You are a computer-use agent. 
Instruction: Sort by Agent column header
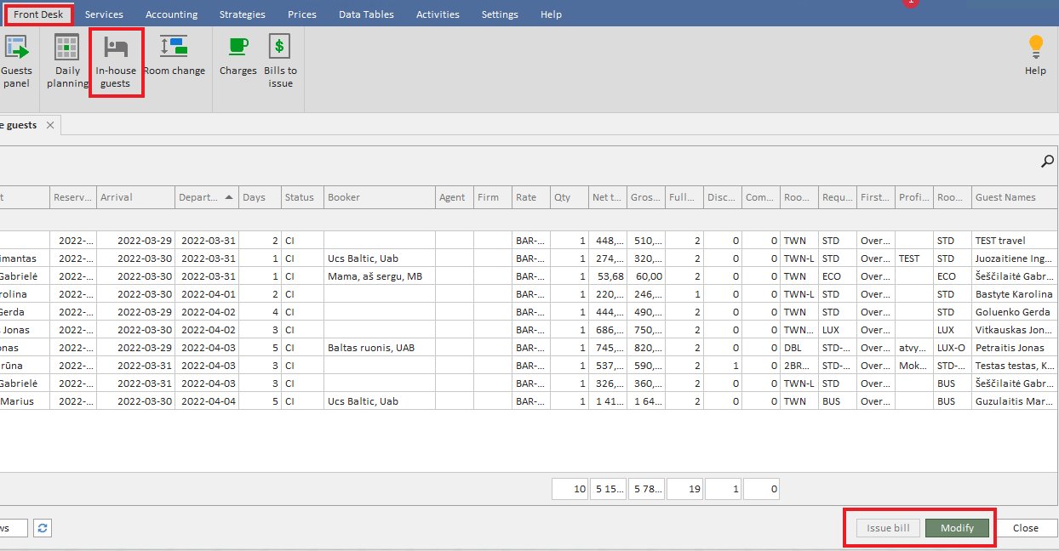click(455, 197)
